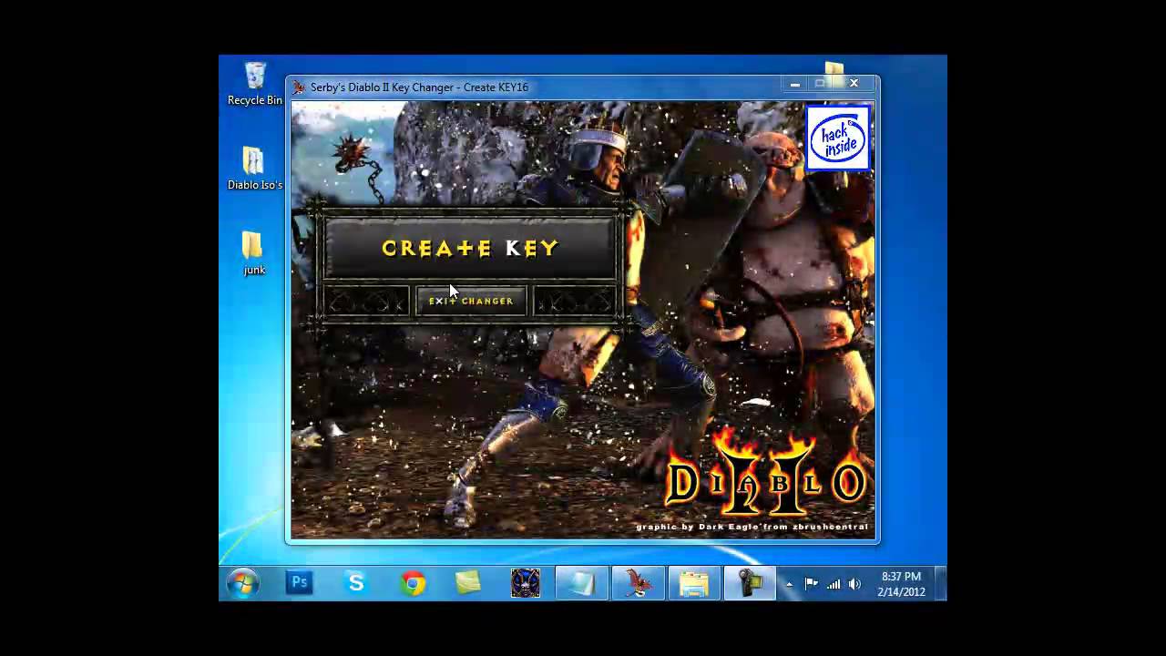The height and width of the screenshot is (656, 1166).
Task: Click the EXIT CHANGER button
Action: [471, 301]
